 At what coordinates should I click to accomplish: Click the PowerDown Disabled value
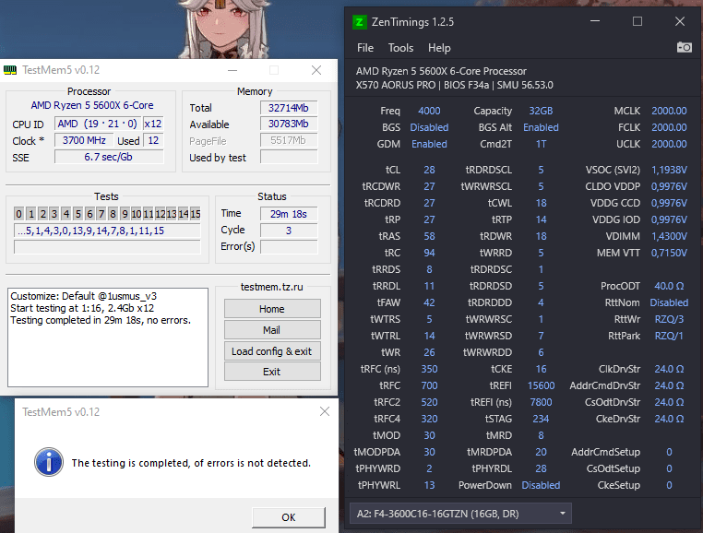(541, 485)
